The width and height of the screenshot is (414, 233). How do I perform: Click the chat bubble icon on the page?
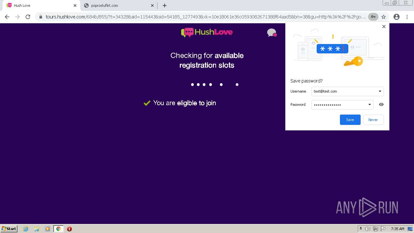(x=272, y=33)
